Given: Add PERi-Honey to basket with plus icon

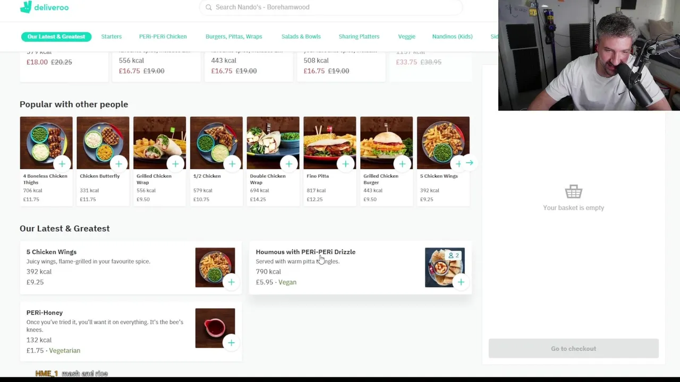Looking at the screenshot, I should 231,343.
